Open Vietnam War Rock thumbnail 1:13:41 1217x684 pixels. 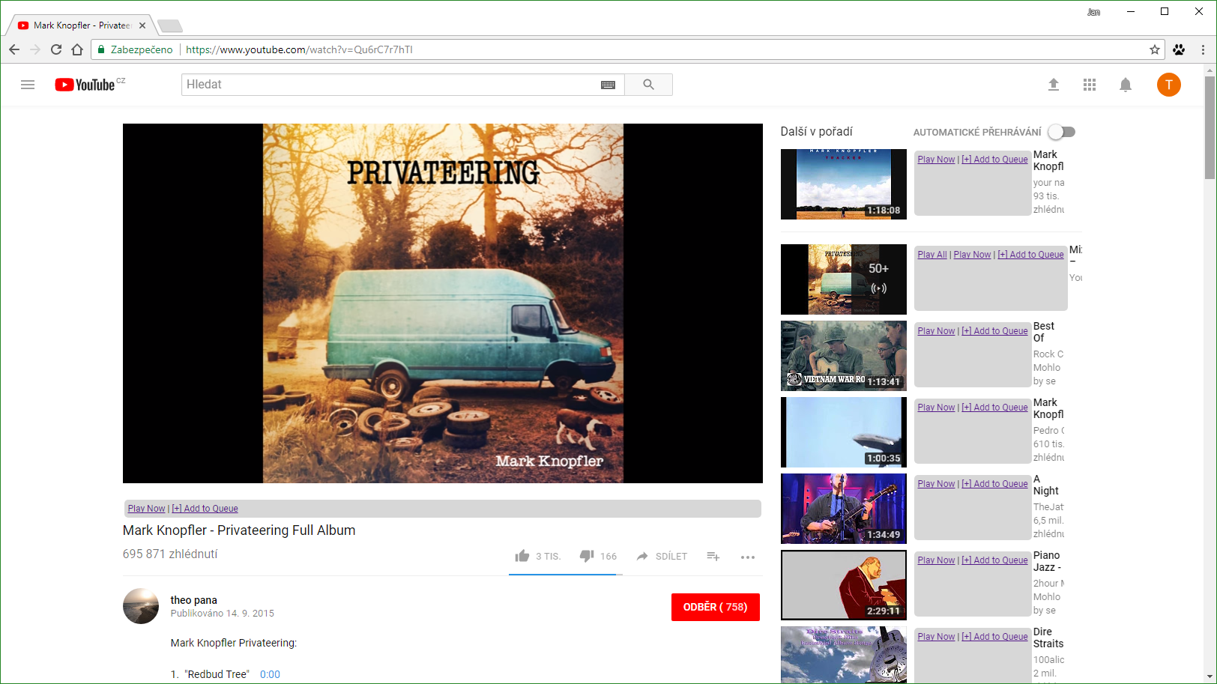[843, 356]
